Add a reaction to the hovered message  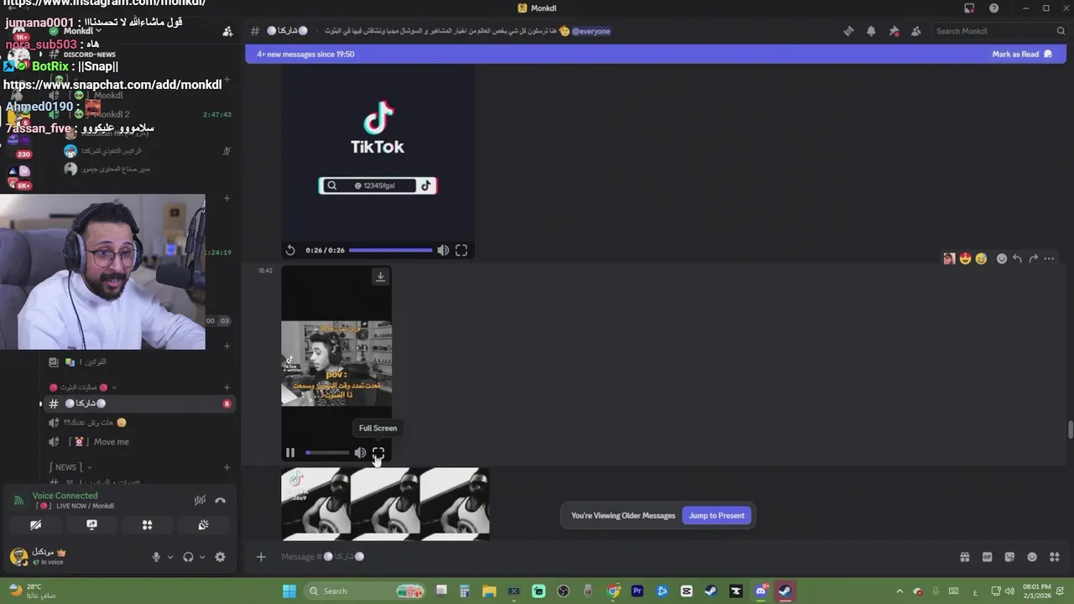[x=1001, y=258]
